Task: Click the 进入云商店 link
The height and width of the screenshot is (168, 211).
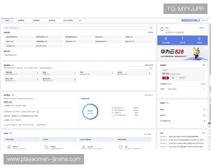Action: click(x=148, y=134)
